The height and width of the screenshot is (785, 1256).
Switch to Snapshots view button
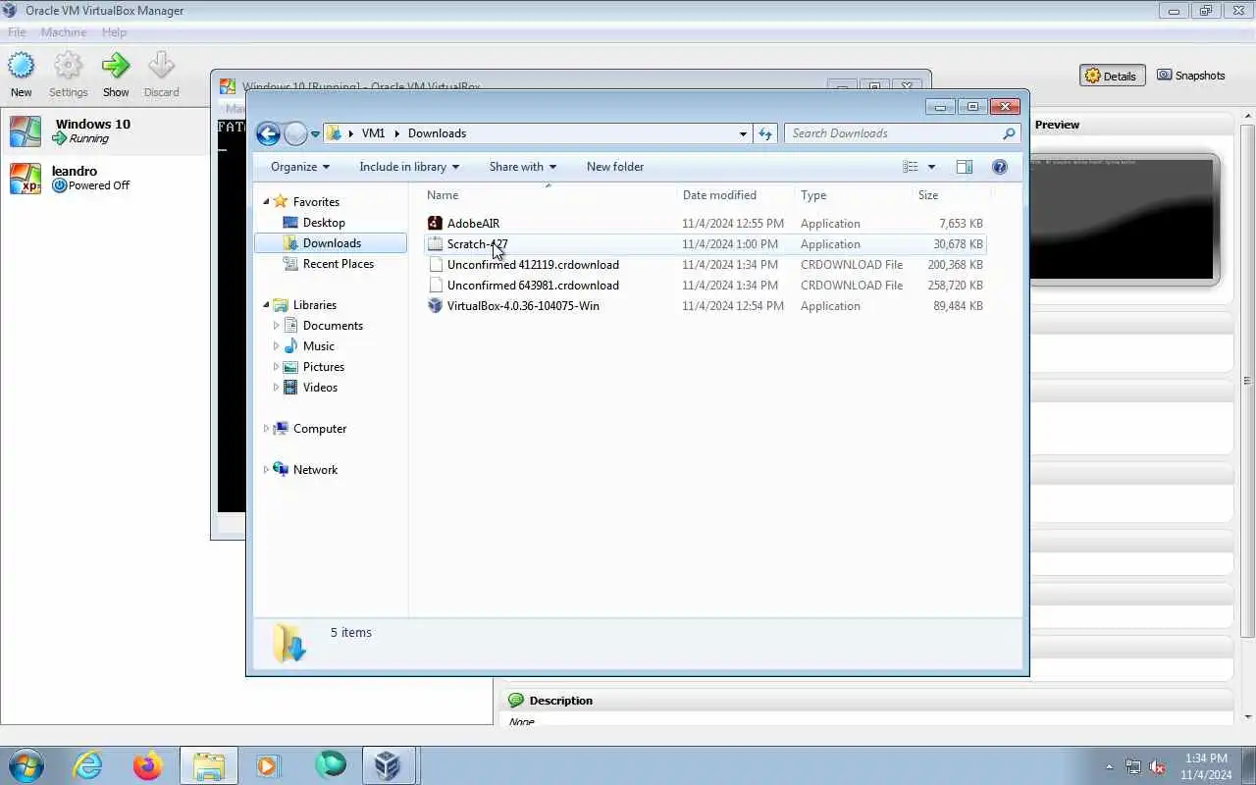[1190, 76]
